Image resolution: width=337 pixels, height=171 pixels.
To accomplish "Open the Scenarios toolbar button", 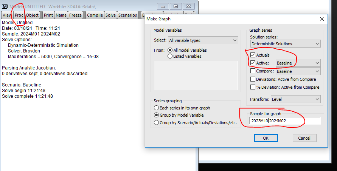I will pos(127,15).
